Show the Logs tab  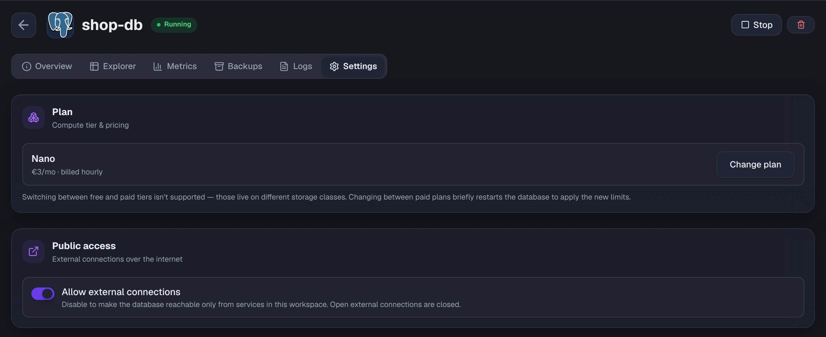[296, 66]
